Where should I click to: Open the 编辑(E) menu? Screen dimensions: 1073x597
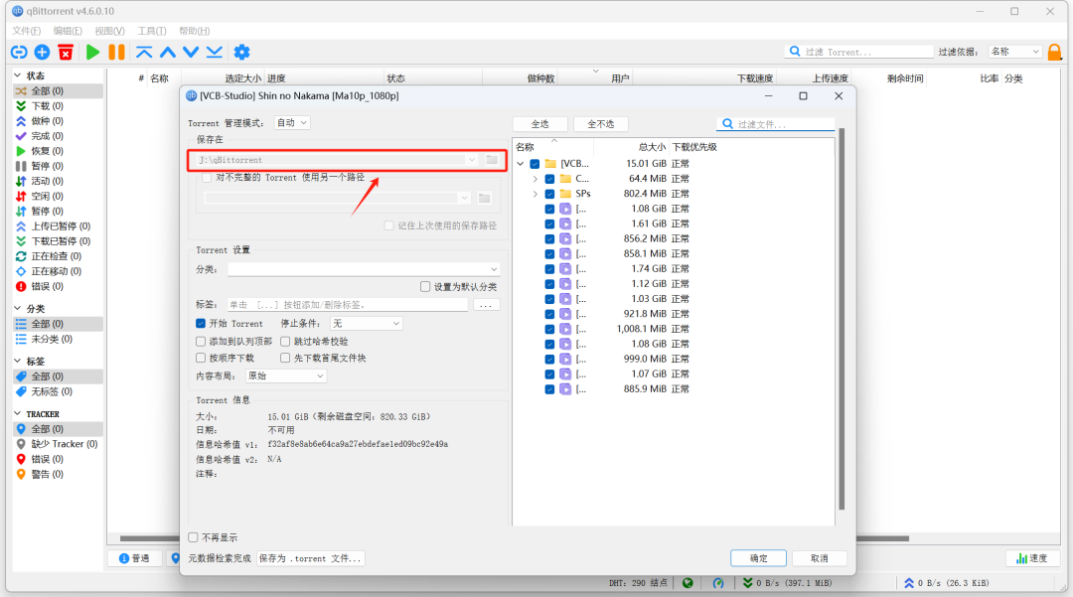[68, 31]
